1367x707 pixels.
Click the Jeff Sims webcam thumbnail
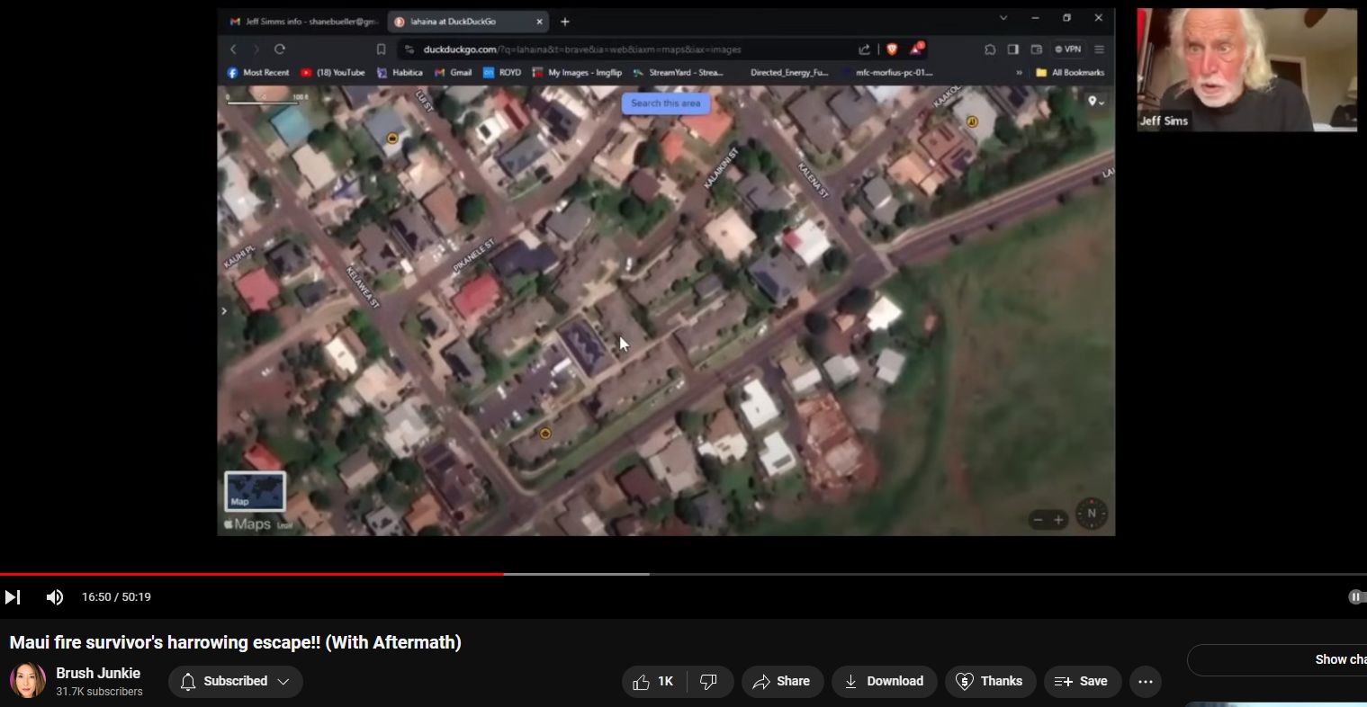tap(1246, 70)
